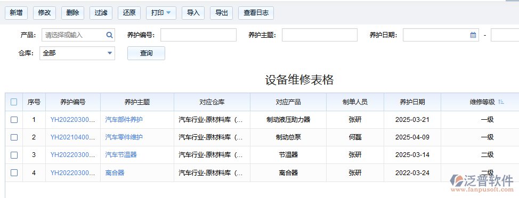Toggle the select-all checkbox in table header

coord(14,102)
